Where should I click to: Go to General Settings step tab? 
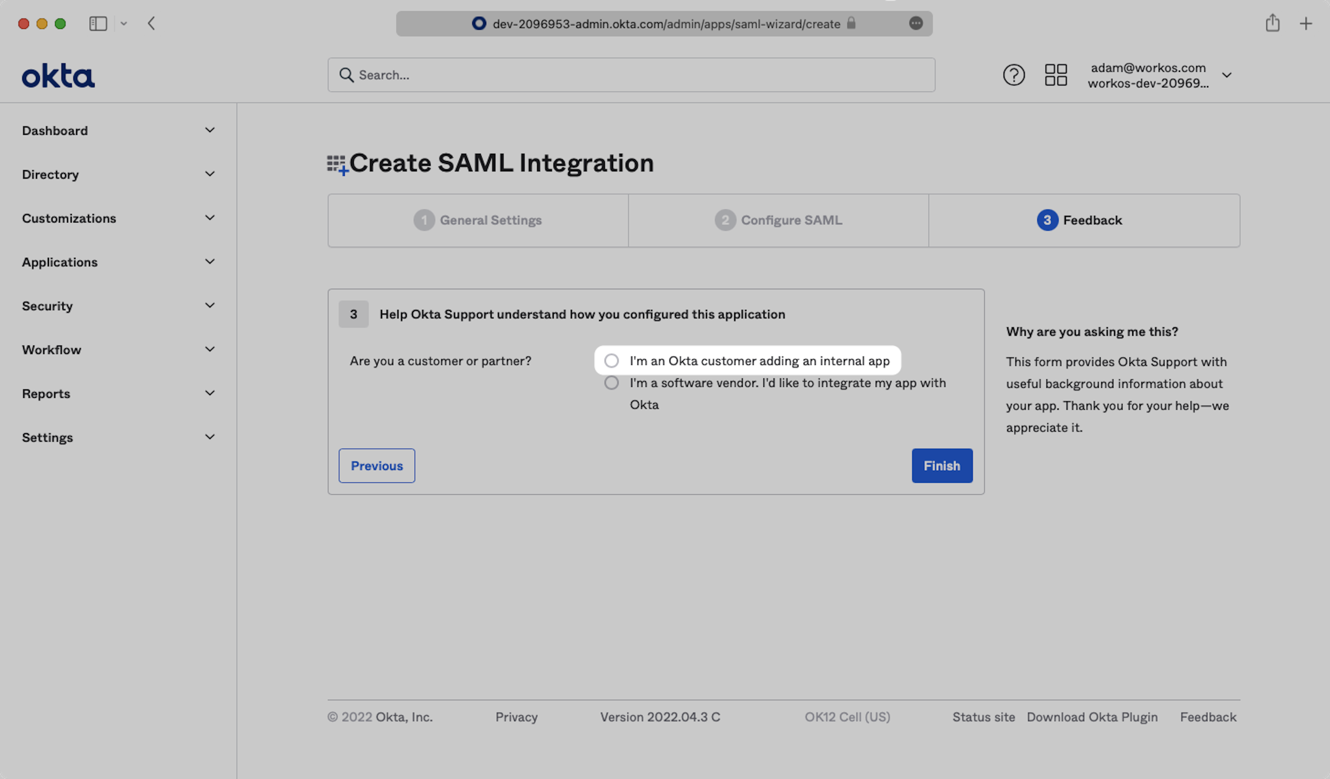(x=478, y=220)
